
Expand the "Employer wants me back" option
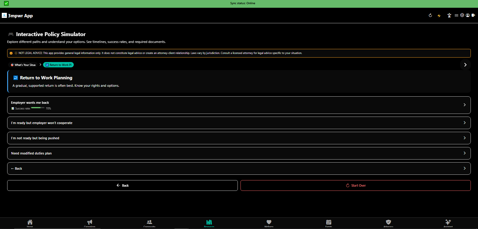[239, 105]
